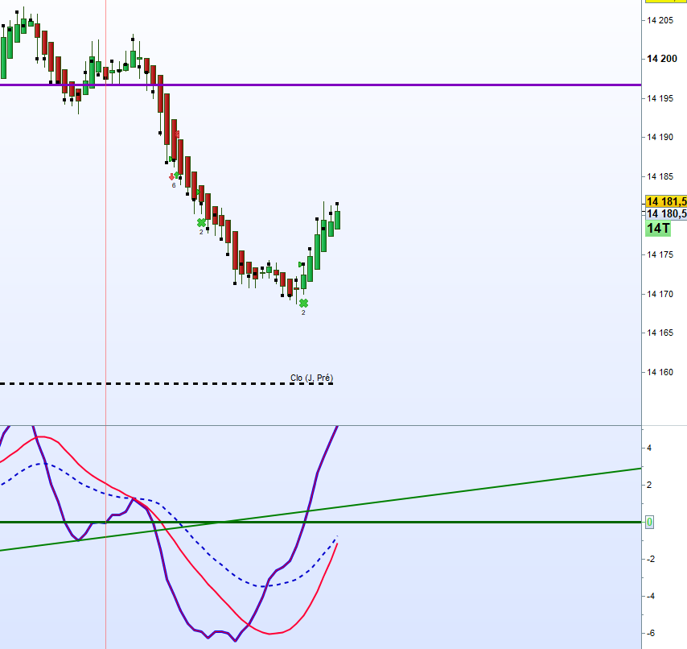Select the thick green zero line in indicator

(x=321, y=522)
